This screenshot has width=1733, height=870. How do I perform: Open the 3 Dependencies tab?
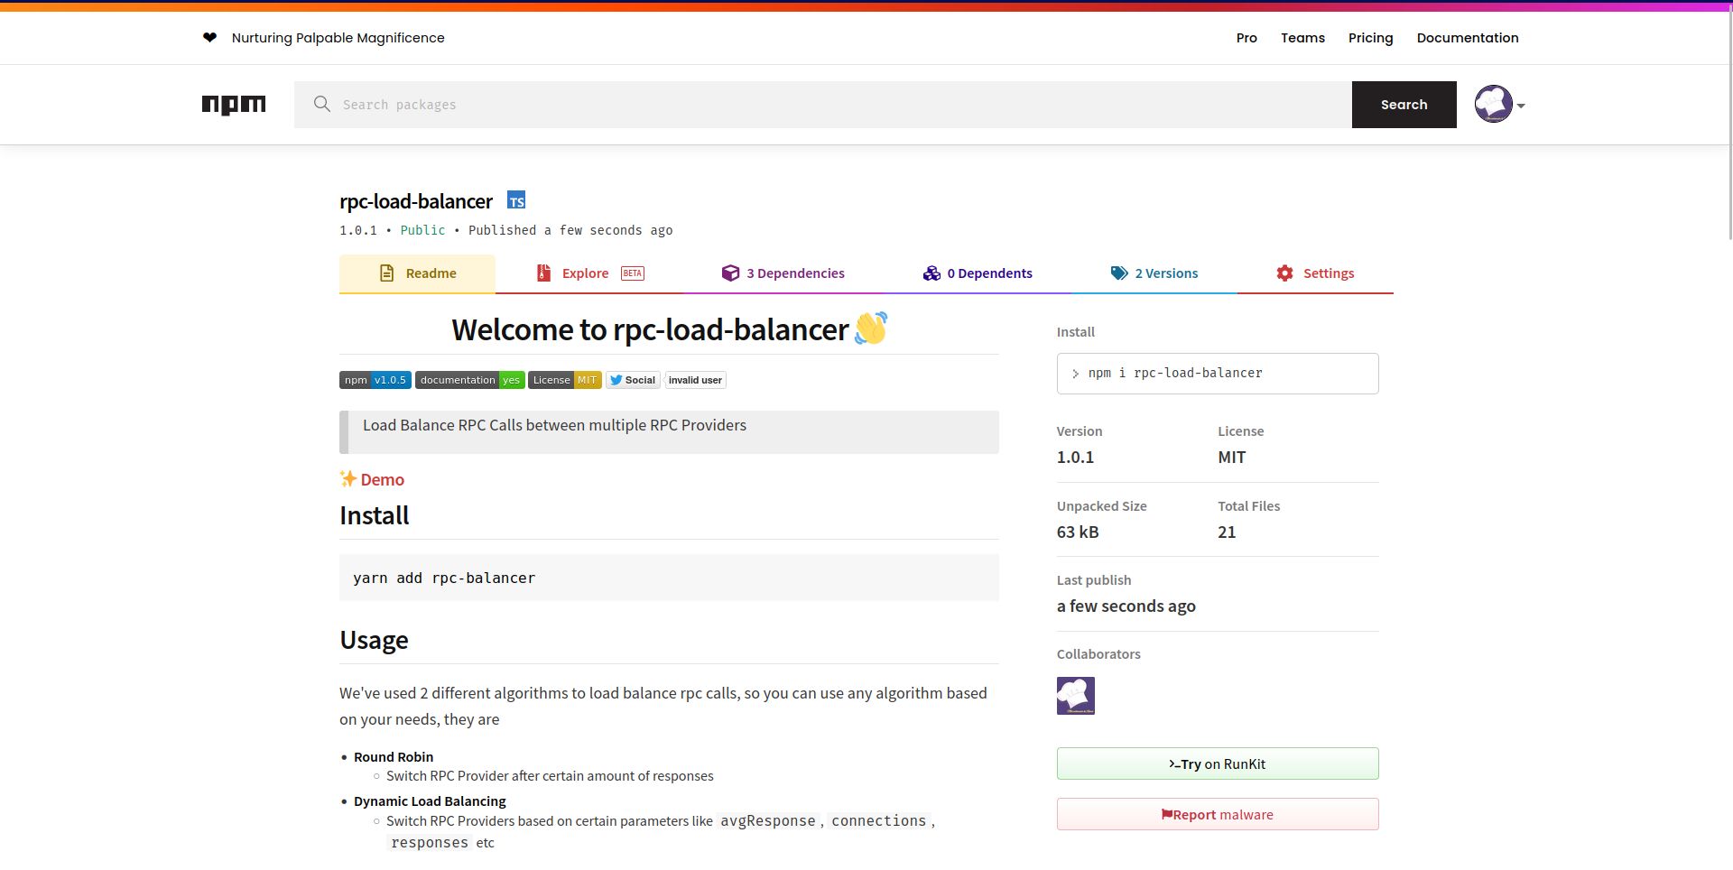[783, 273]
